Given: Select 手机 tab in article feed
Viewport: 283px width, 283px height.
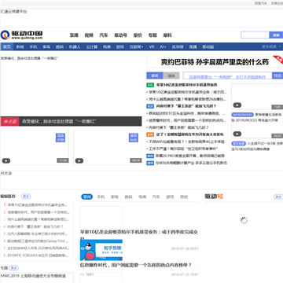Looking at the screenshot, I should coord(101,197).
